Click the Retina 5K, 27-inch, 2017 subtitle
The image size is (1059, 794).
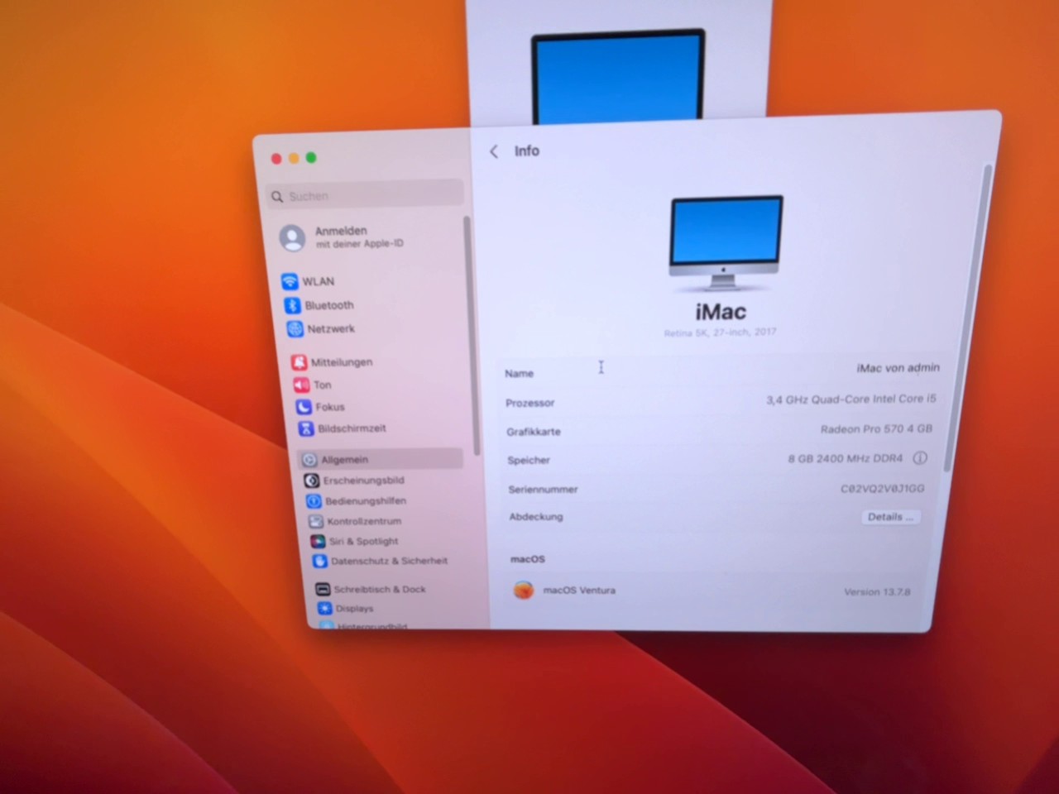tap(721, 332)
